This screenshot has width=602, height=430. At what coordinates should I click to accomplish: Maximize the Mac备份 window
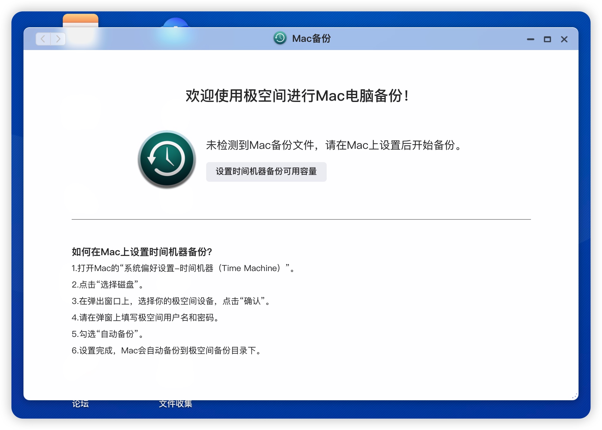[547, 39]
